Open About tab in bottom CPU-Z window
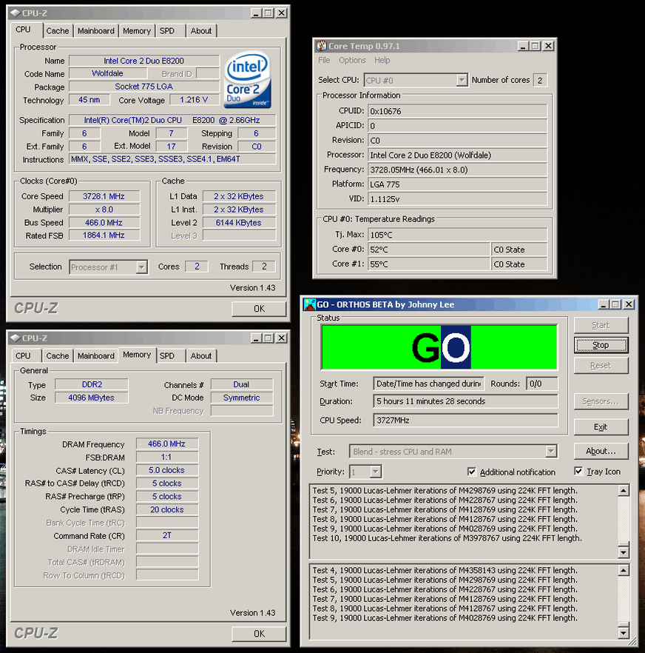645x653 pixels. [201, 355]
